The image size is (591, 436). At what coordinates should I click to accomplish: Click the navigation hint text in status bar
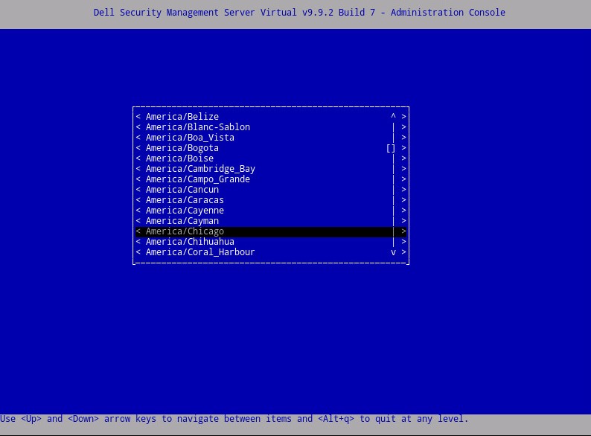[x=234, y=419]
